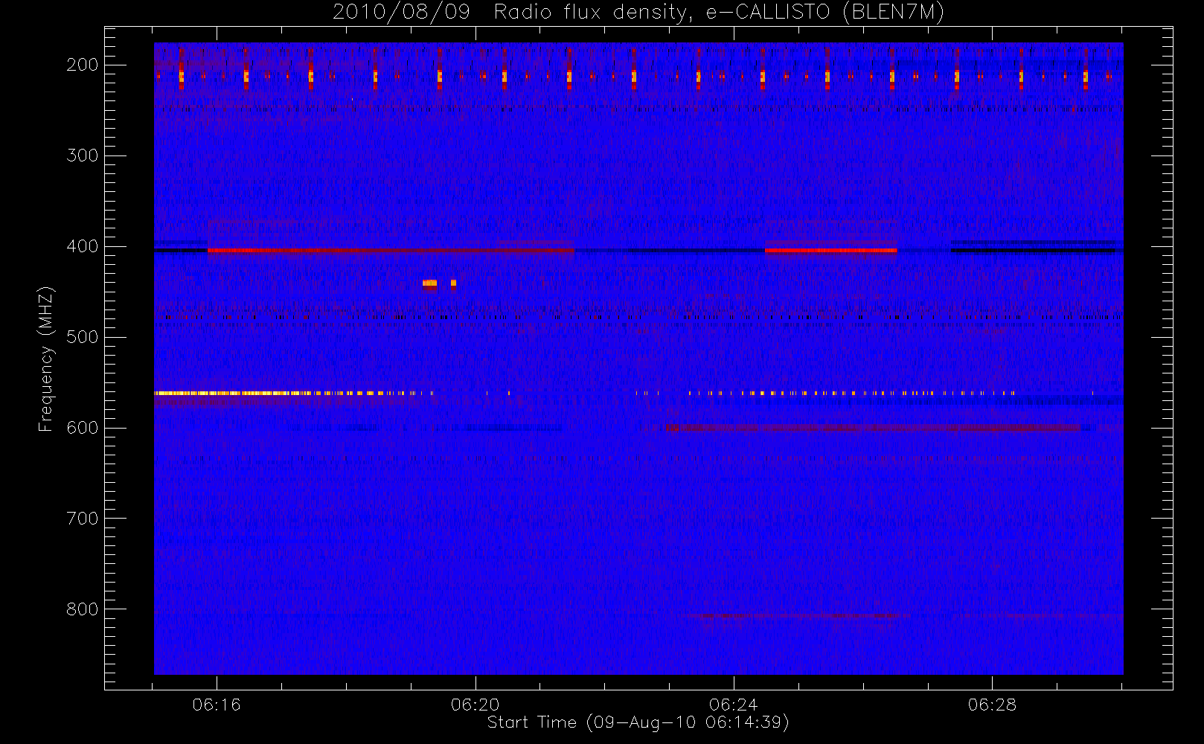This screenshot has height=744, width=1204.
Task: Click the 400 frequency tick label
Action: tap(83, 246)
